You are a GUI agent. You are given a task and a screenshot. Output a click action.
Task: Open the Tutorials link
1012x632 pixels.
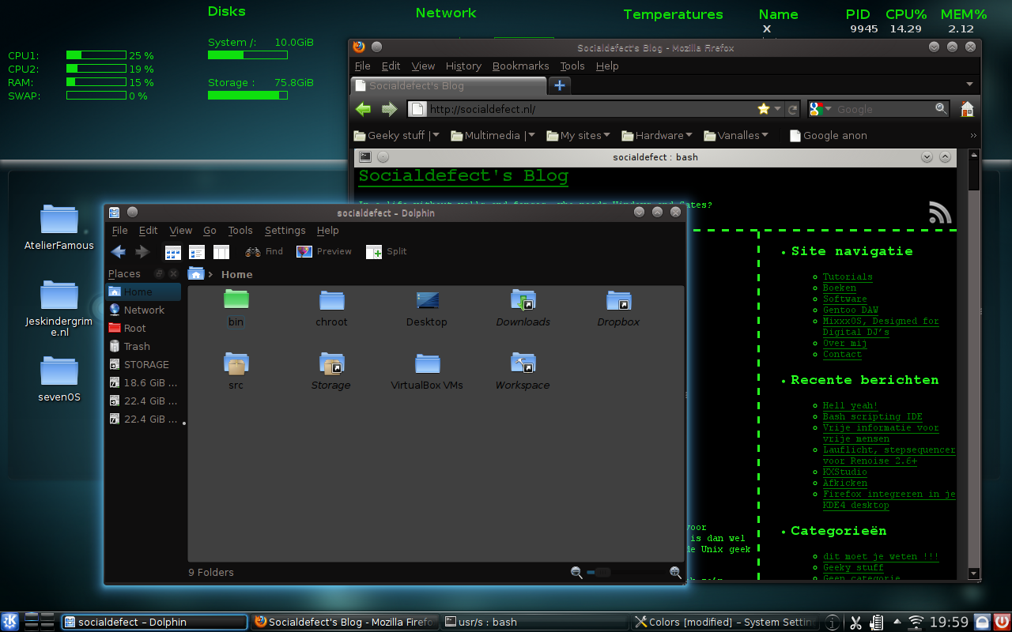click(x=848, y=276)
